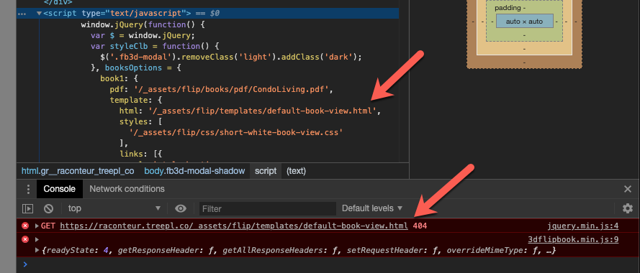Expand the GET 404 error entry

pos(37,226)
